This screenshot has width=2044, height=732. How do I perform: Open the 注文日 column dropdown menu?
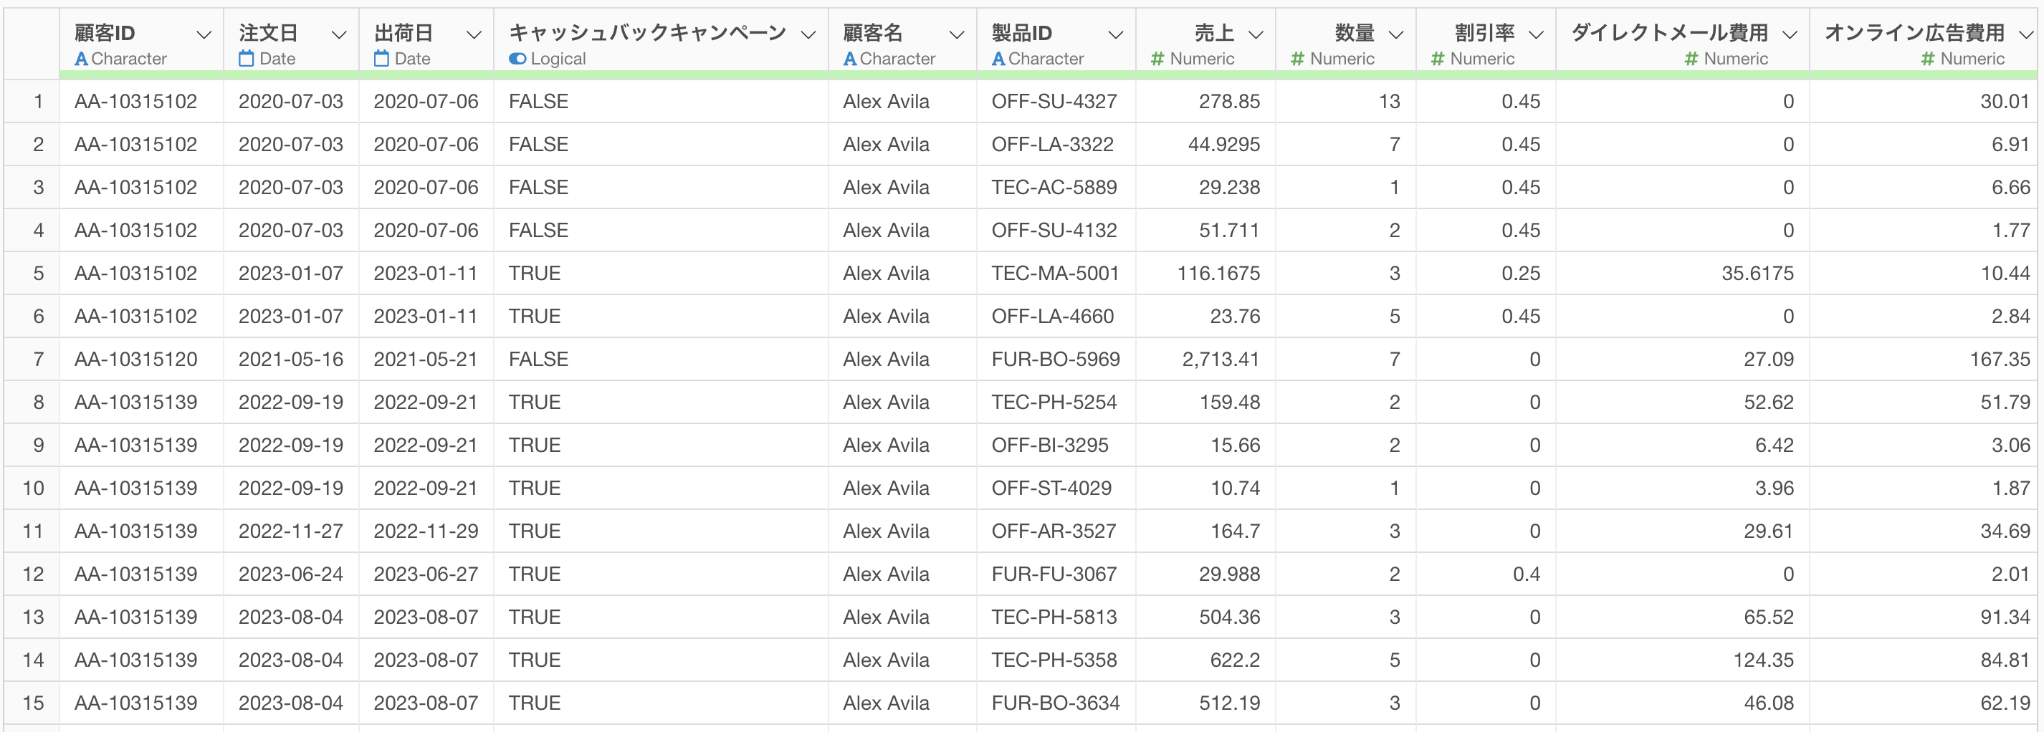pos(339,34)
